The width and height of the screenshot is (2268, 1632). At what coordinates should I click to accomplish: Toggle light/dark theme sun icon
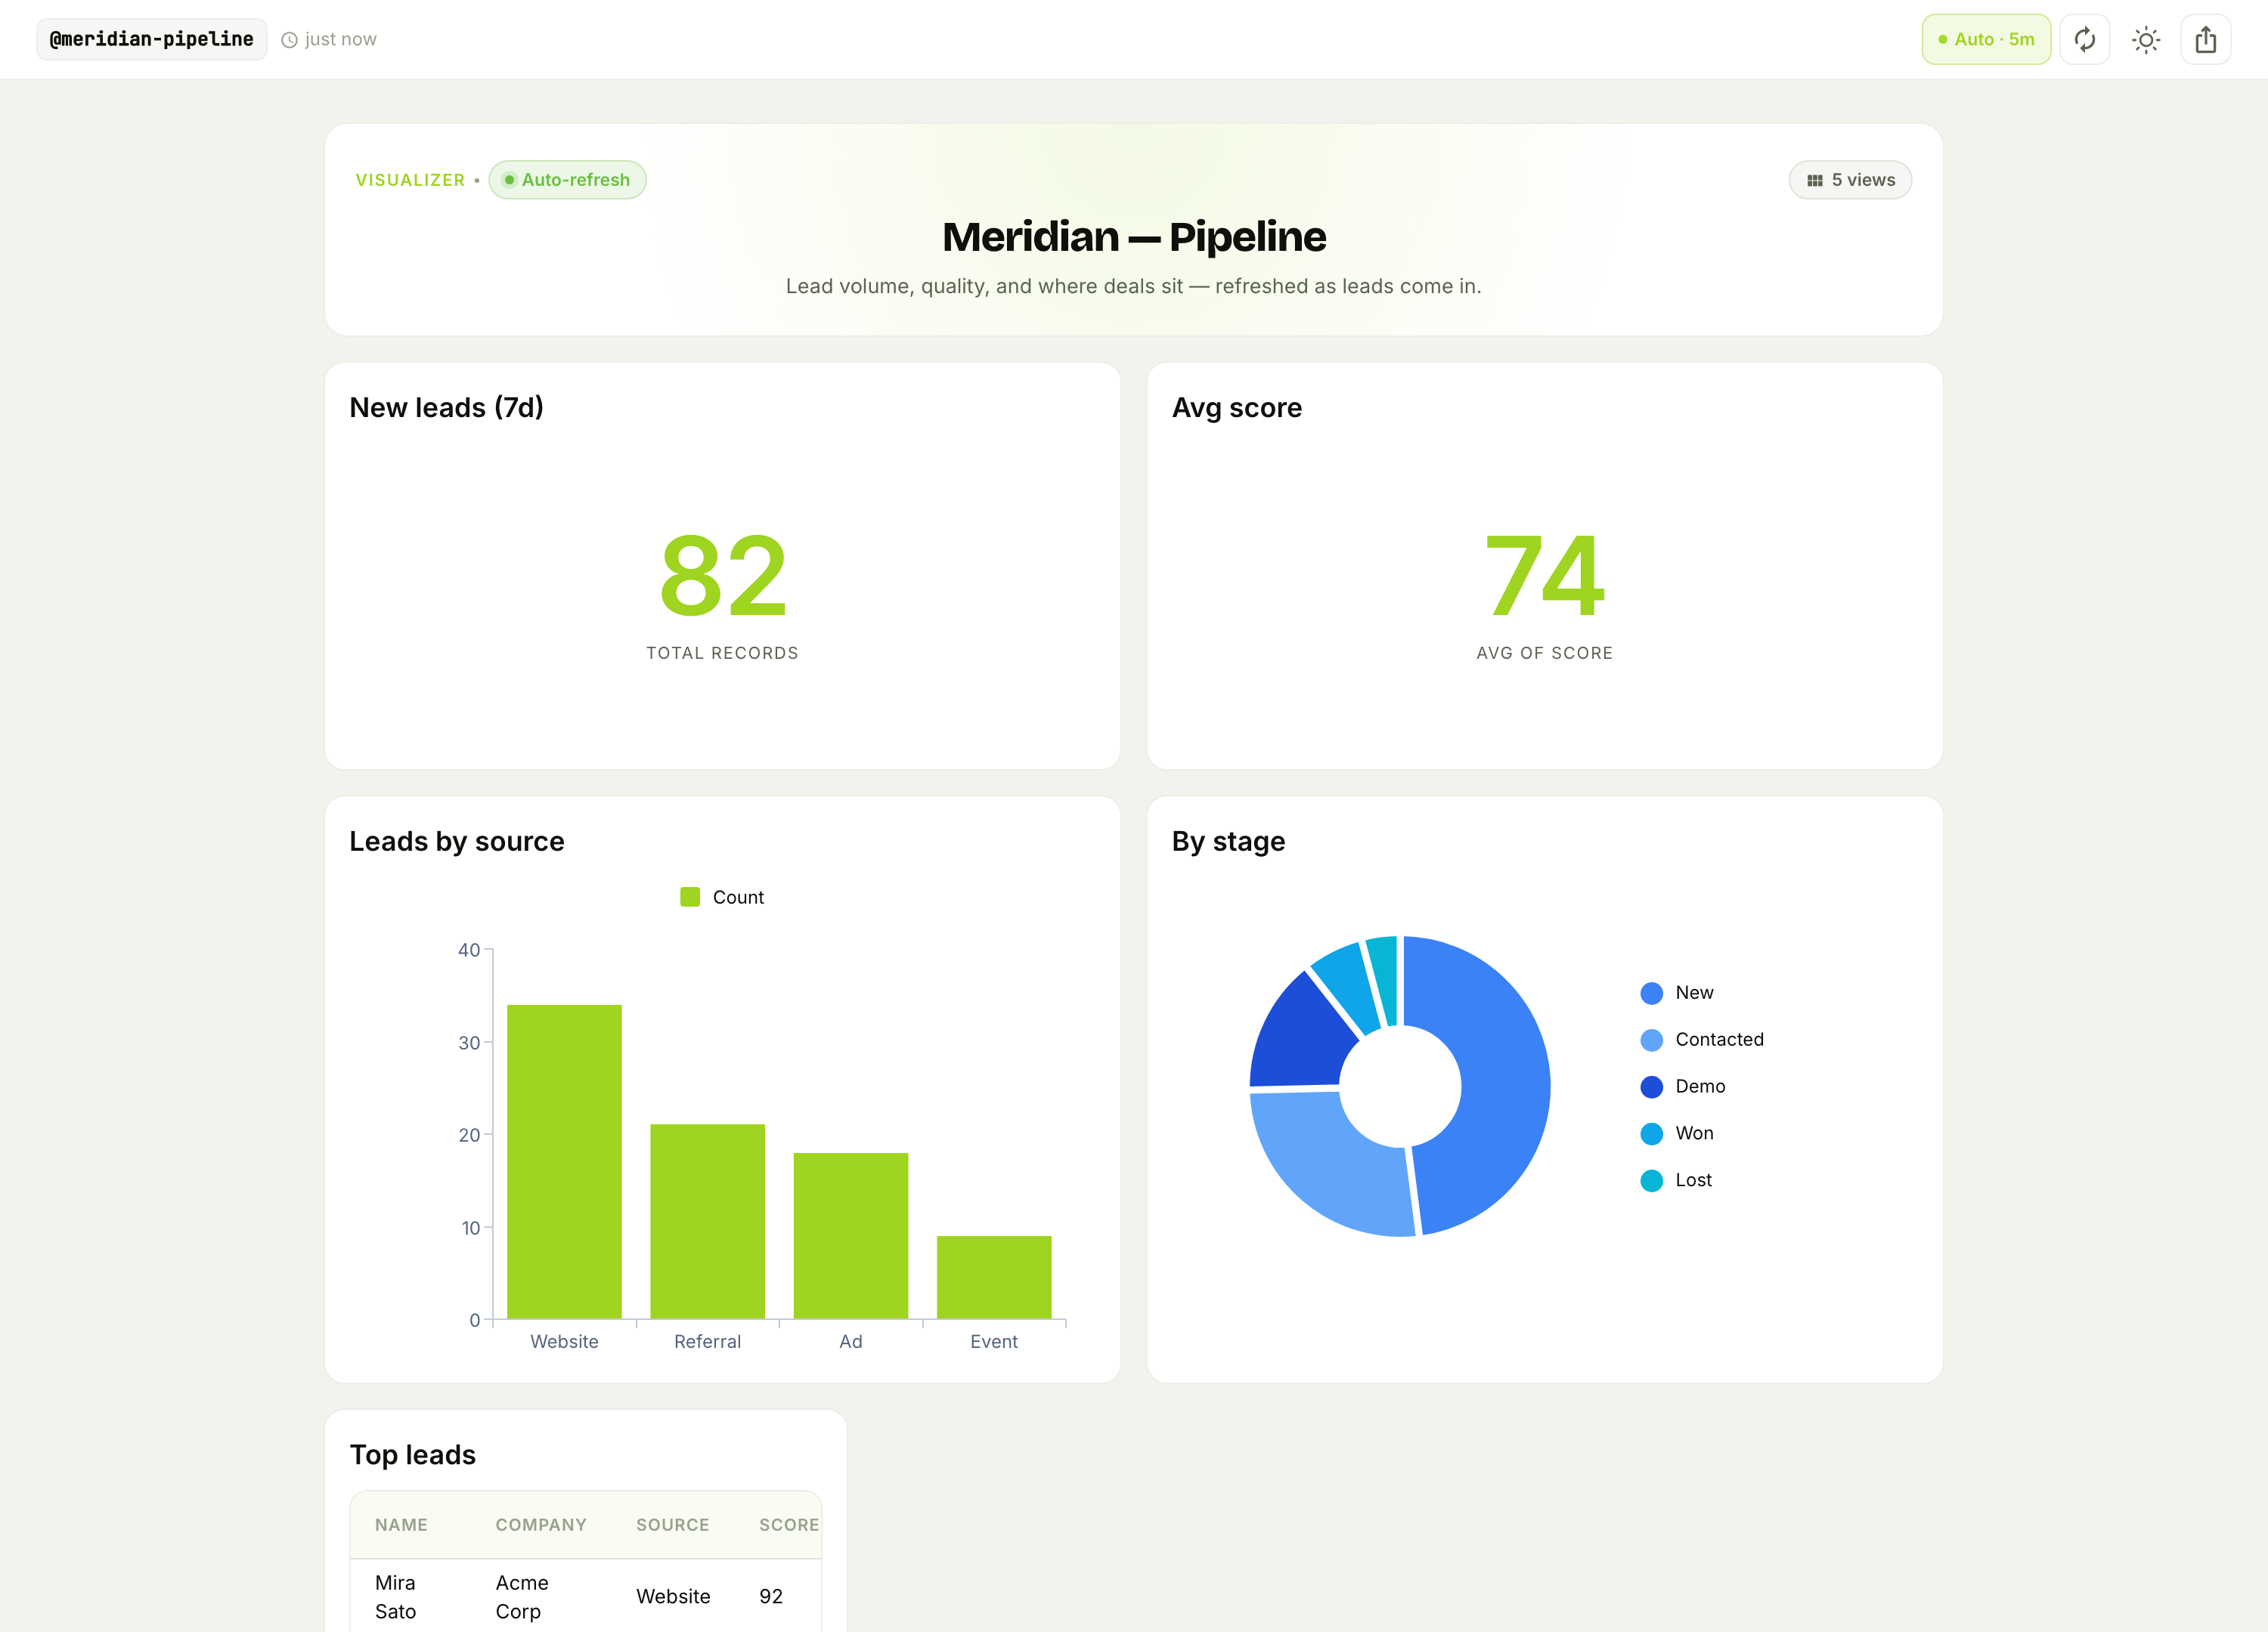(2145, 39)
